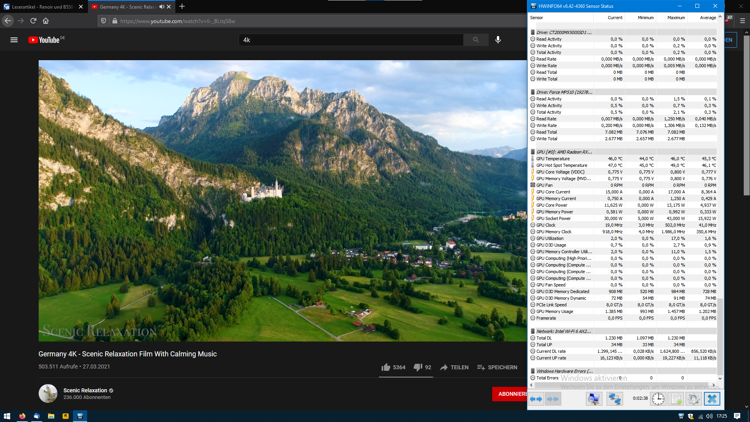Open the YouTube guide hamburger menu
750x422 pixels.
pyautogui.click(x=14, y=39)
